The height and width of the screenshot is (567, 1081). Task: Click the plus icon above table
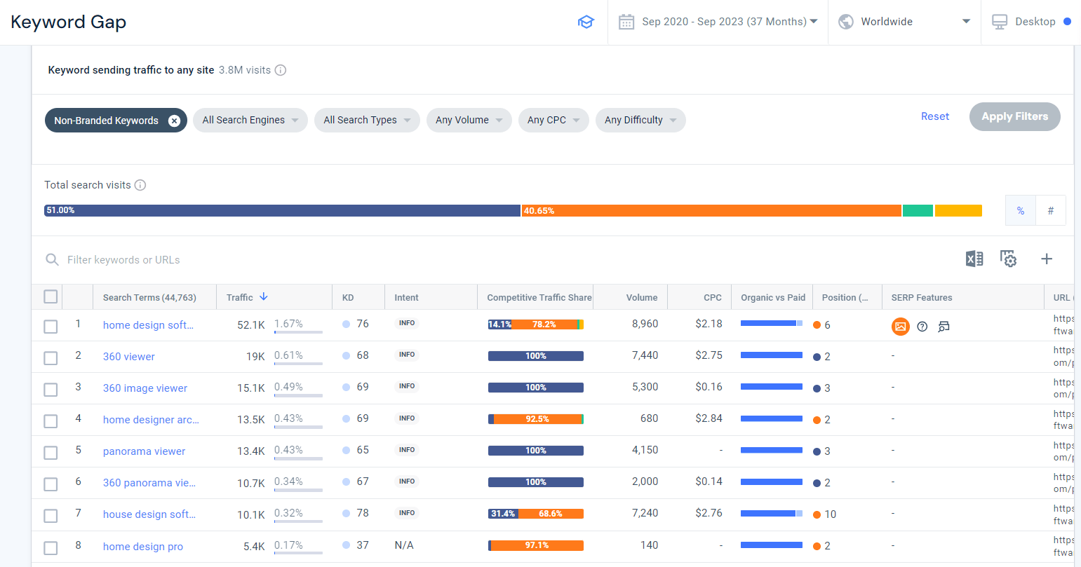1047,259
